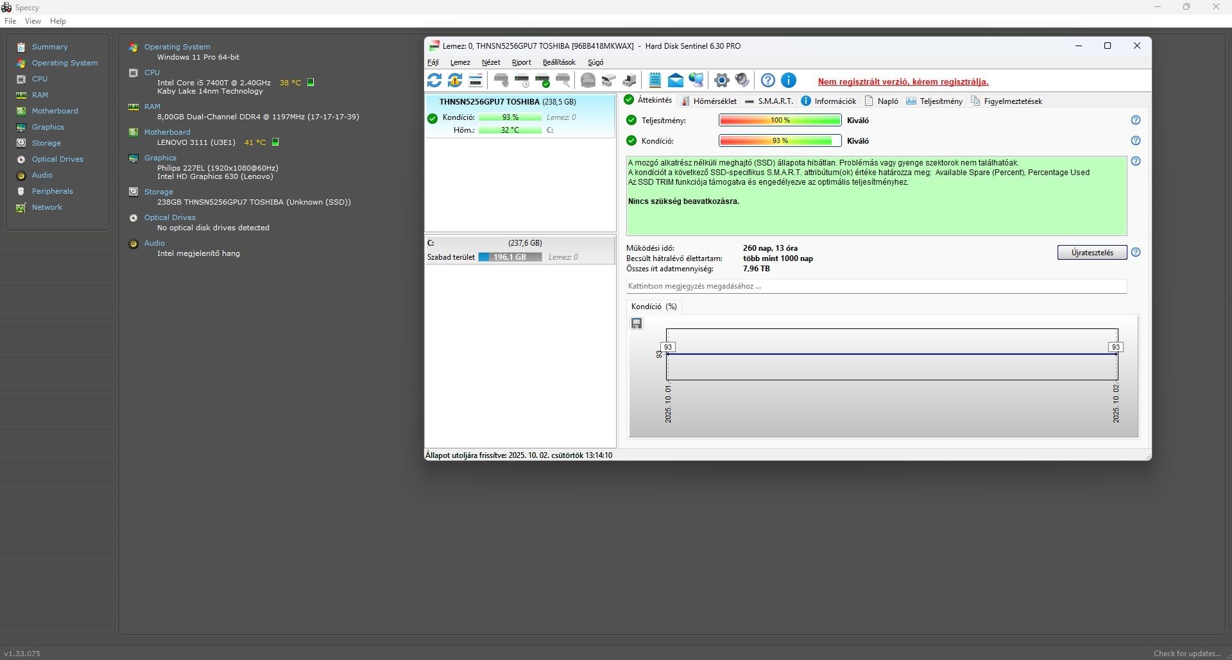The image size is (1232, 660).
Task: Click the Szabad terület 196,1 GB bar
Action: point(510,257)
